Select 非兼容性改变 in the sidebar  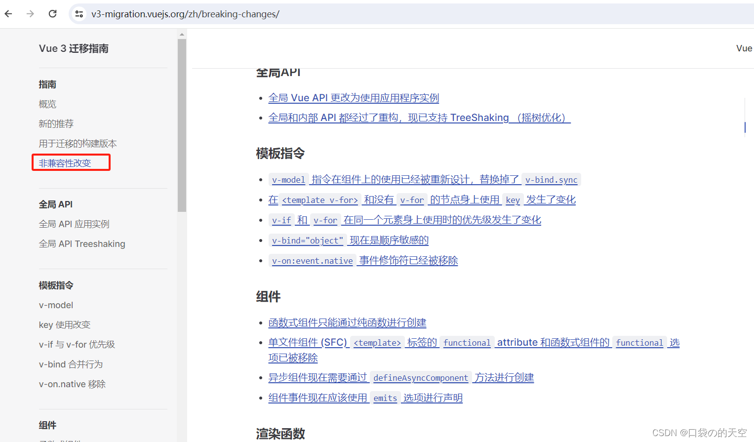65,163
